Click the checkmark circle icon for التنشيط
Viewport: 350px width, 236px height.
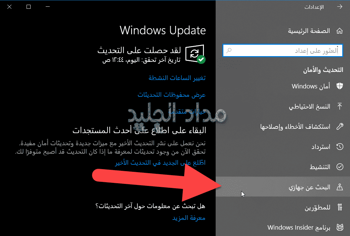[x=340, y=167]
